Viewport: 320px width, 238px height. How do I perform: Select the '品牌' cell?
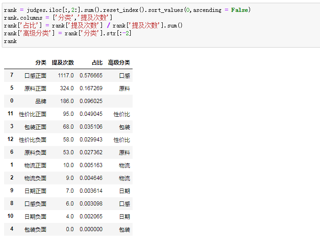41,101
